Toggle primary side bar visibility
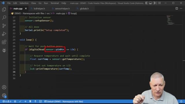Image resolution: width=185 pixels, height=104 pixels. click(x=147, y=3)
